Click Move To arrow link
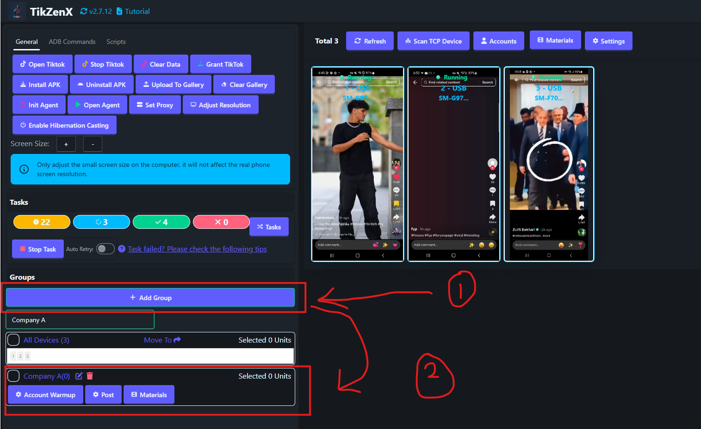The height and width of the screenshot is (429, 701). (162, 340)
